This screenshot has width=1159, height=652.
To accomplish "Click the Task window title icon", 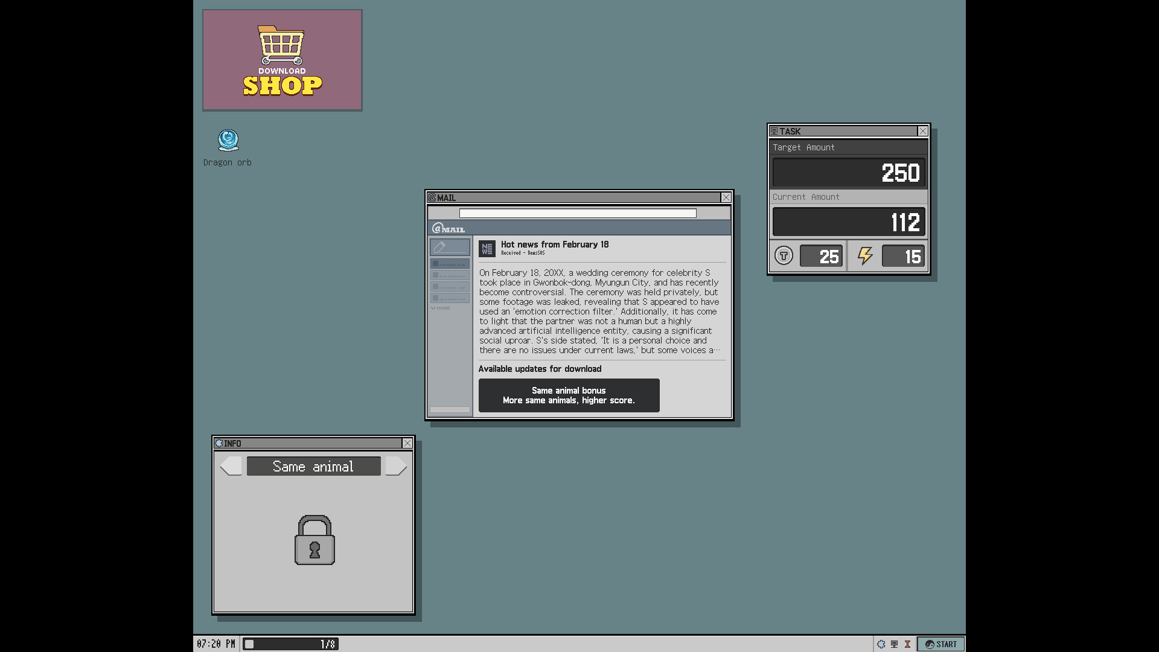I will click(774, 131).
